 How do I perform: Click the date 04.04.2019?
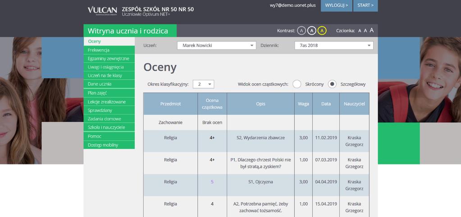point(326,182)
